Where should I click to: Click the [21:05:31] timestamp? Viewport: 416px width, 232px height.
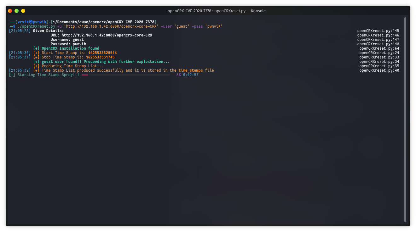[x=20, y=57]
